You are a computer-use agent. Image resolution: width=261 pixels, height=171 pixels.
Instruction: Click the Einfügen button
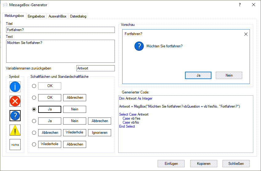click(171, 164)
